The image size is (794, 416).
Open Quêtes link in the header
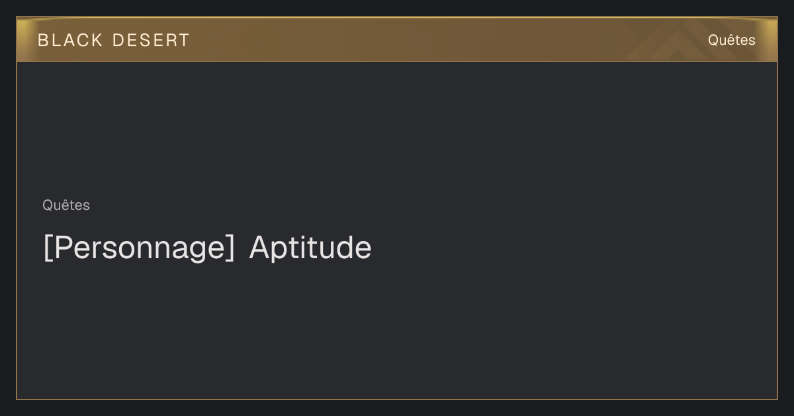(731, 40)
